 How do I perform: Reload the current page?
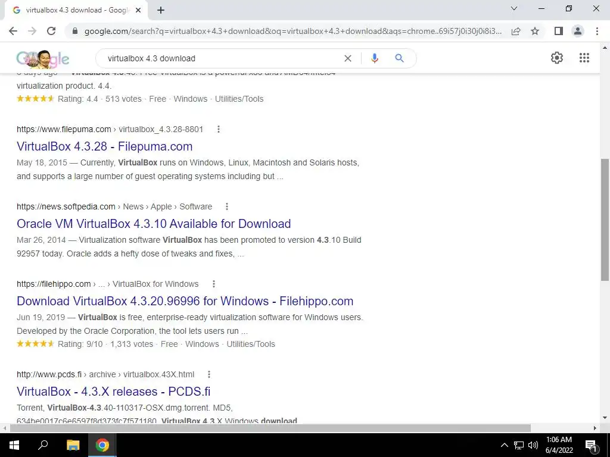pyautogui.click(x=51, y=31)
